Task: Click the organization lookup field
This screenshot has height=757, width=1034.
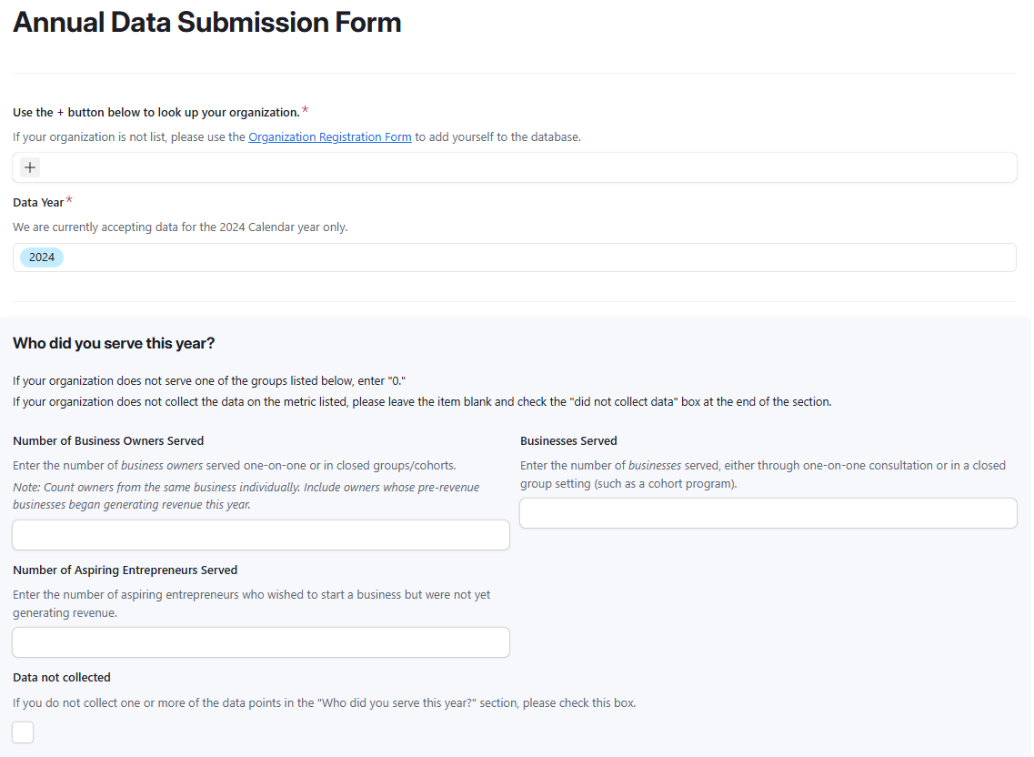Action: point(527,167)
